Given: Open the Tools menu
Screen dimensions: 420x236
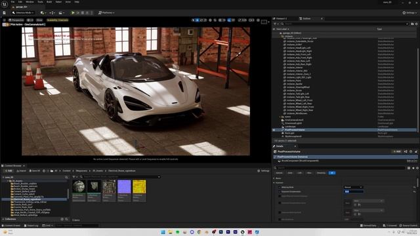Looking at the screenshot, I should pos(40,1).
